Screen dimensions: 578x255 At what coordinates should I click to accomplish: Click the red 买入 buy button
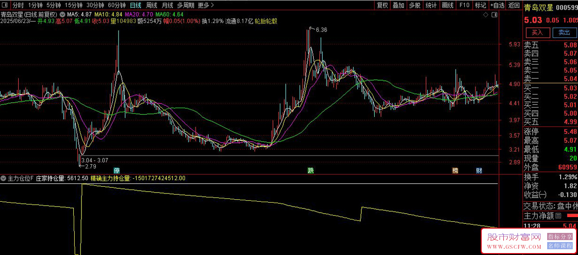click(538, 33)
